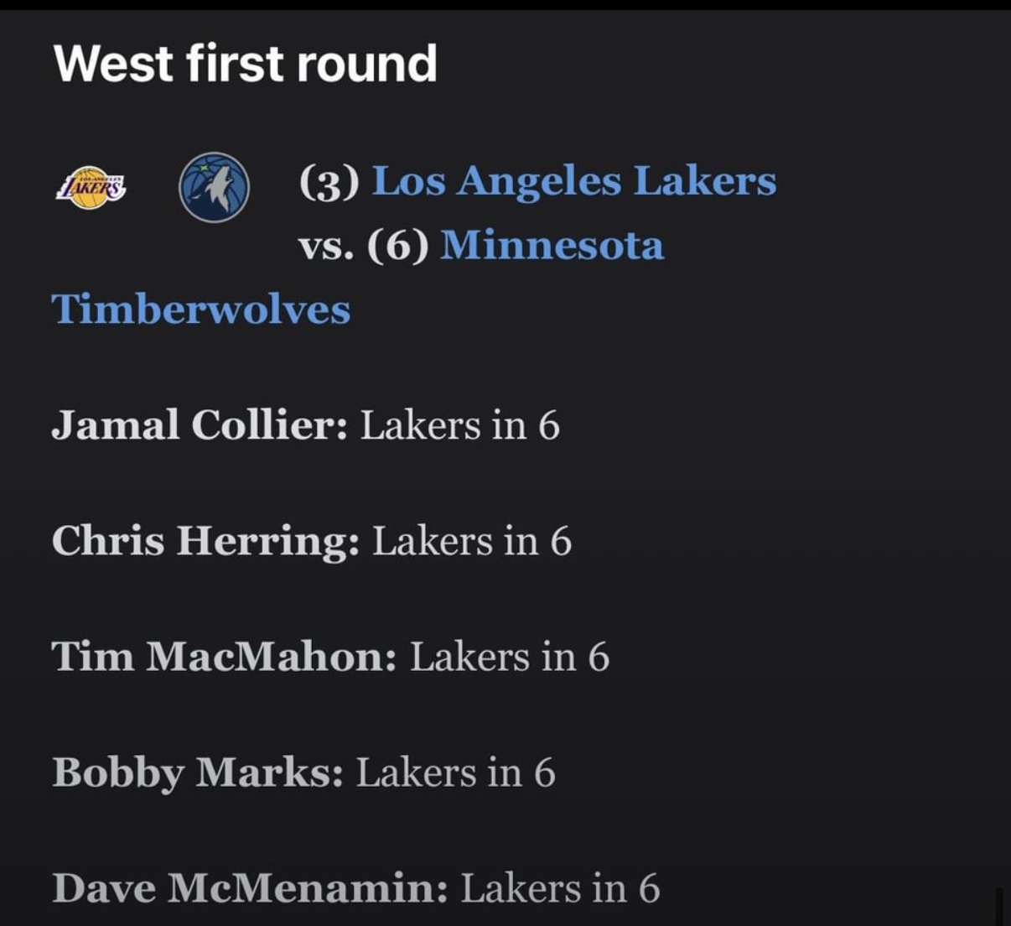Click the (6) seed number
The width and height of the screenshot is (1011, 926).
click(x=398, y=246)
